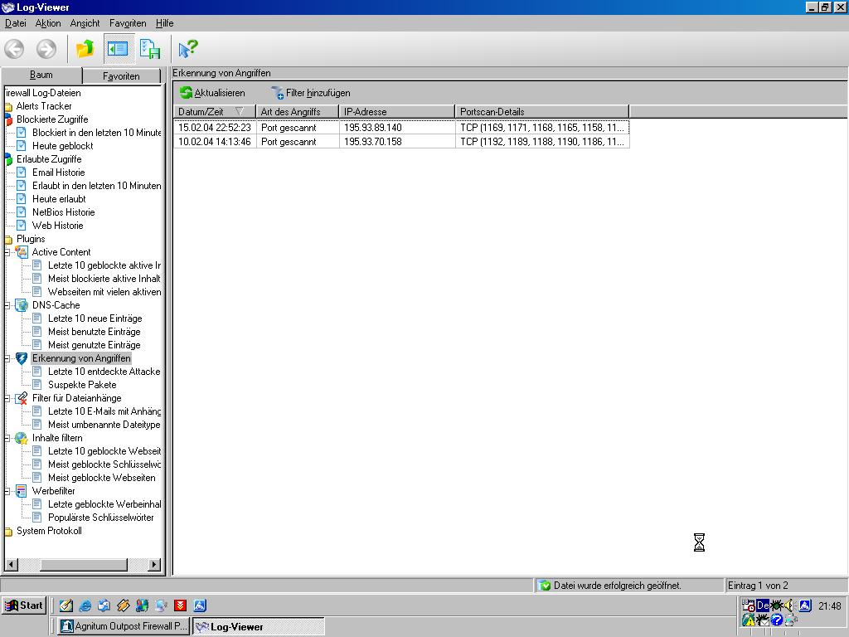Click the DNS-Cache globe icon
This screenshot has height=637, width=849.
coord(22,305)
